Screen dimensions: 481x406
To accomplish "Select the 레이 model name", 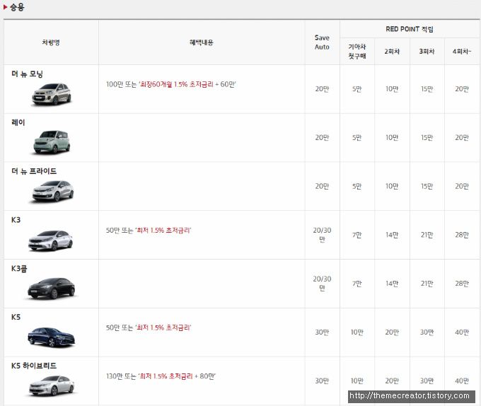I will [x=18, y=122].
